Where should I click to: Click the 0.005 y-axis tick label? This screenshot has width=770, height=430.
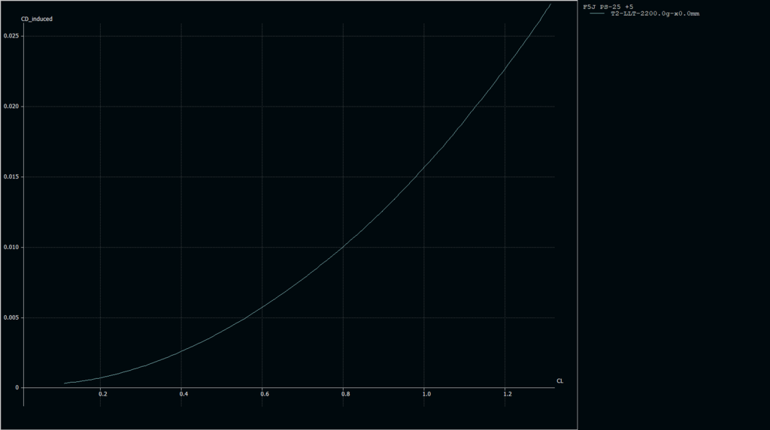pyautogui.click(x=11, y=317)
